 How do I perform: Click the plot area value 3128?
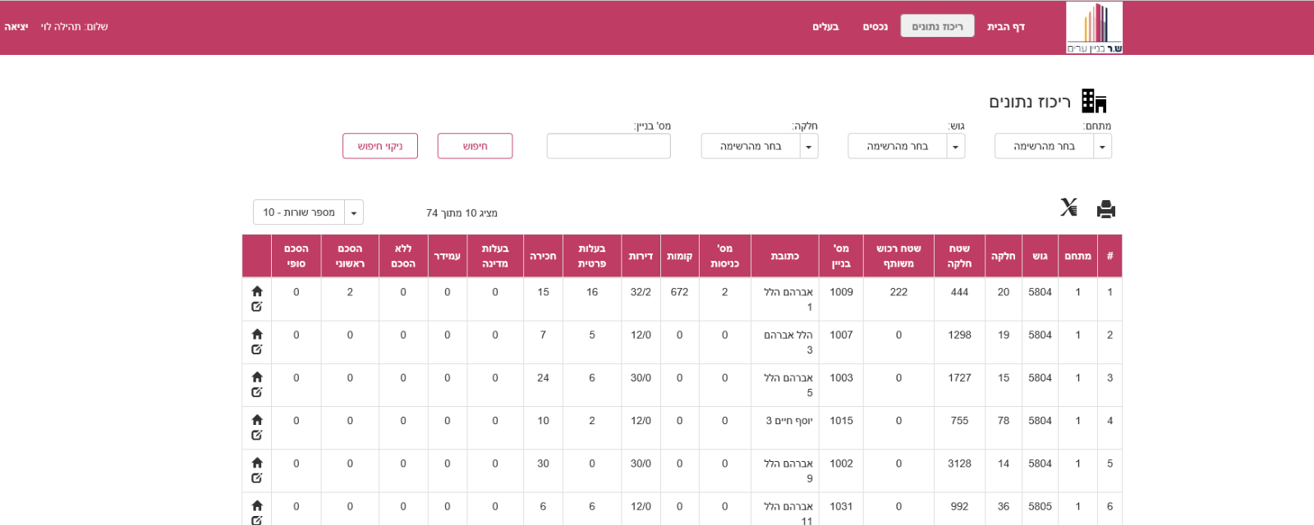tap(959, 463)
